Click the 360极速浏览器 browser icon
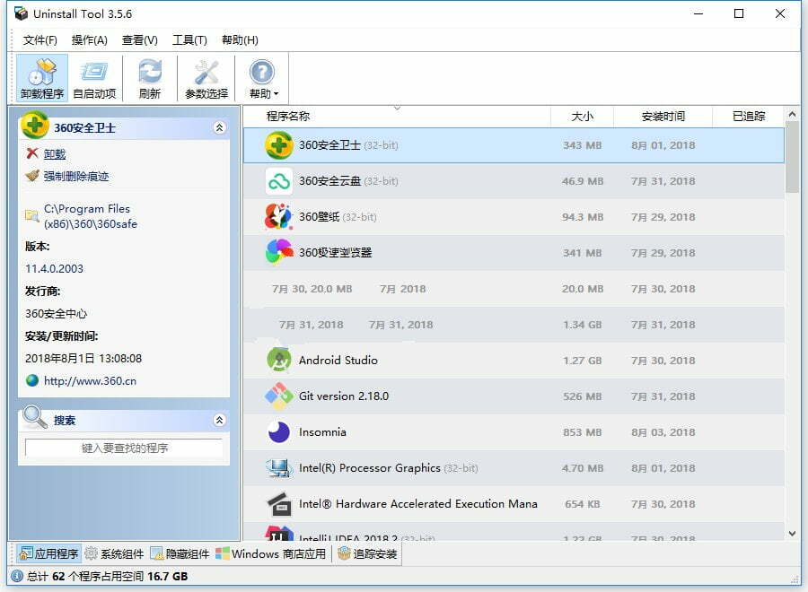 pos(278,252)
